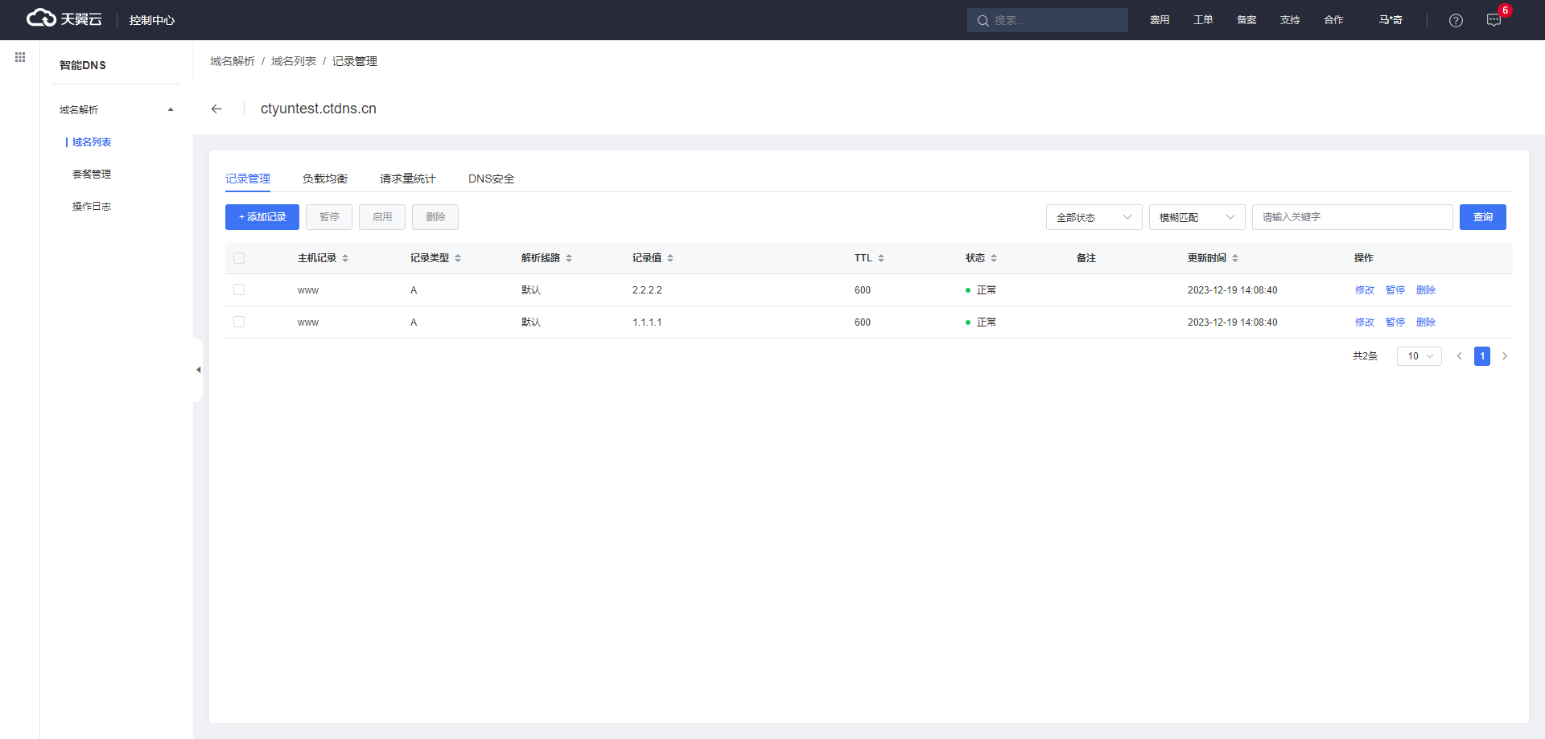Click the 请输入关键字 search field

pyautogui.click(x=1352, y=217)
